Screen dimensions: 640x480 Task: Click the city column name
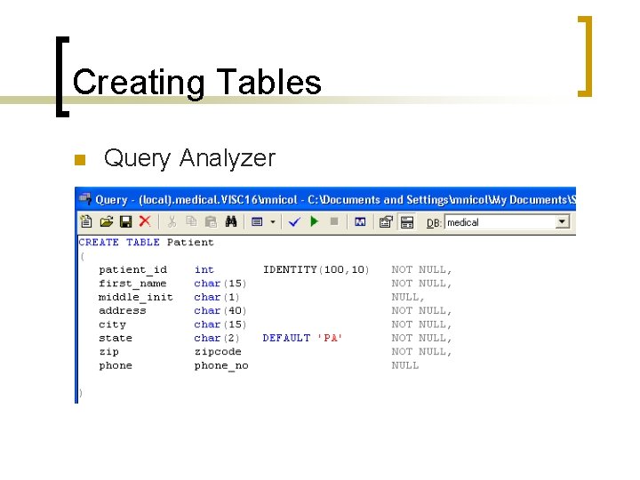pos(112,325)
